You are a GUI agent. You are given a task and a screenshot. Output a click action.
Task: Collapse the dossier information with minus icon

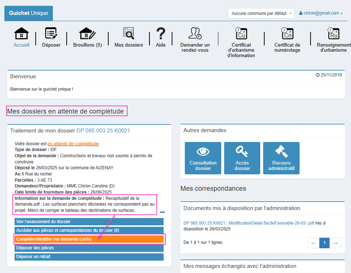pyautogui.click(x=162, y=212)
